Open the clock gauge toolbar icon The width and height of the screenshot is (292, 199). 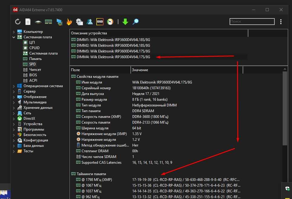[110, 22]
